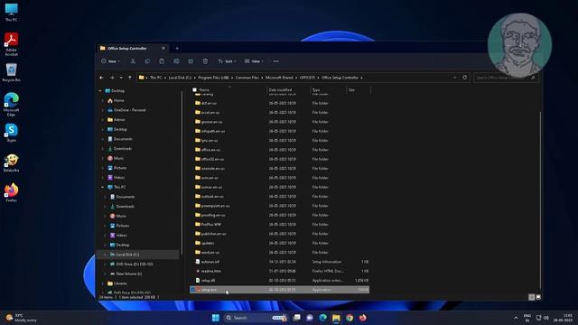Collapse the Desktop root tree node
The height and width of the screenshot is (325, 578).
coord(100,90)
